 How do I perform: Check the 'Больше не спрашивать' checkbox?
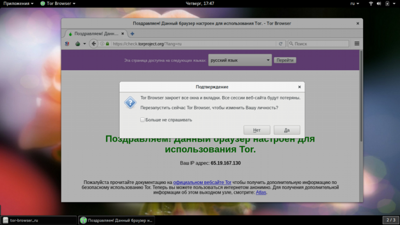pyautogui.click(x=143, y=120)
